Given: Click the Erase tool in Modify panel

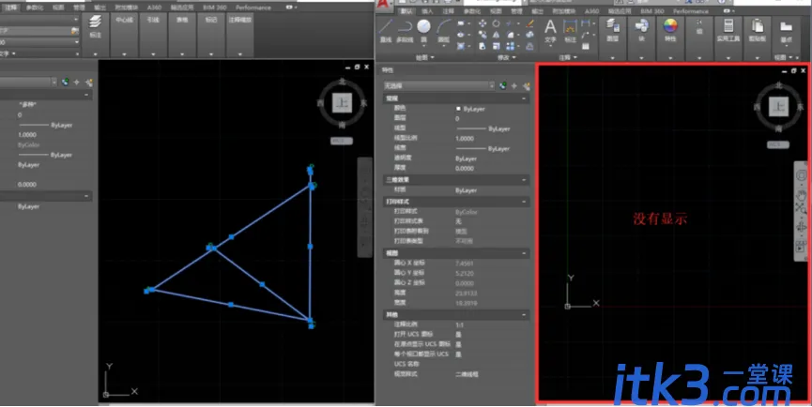Looking at the screenshot, I should 529,23.
